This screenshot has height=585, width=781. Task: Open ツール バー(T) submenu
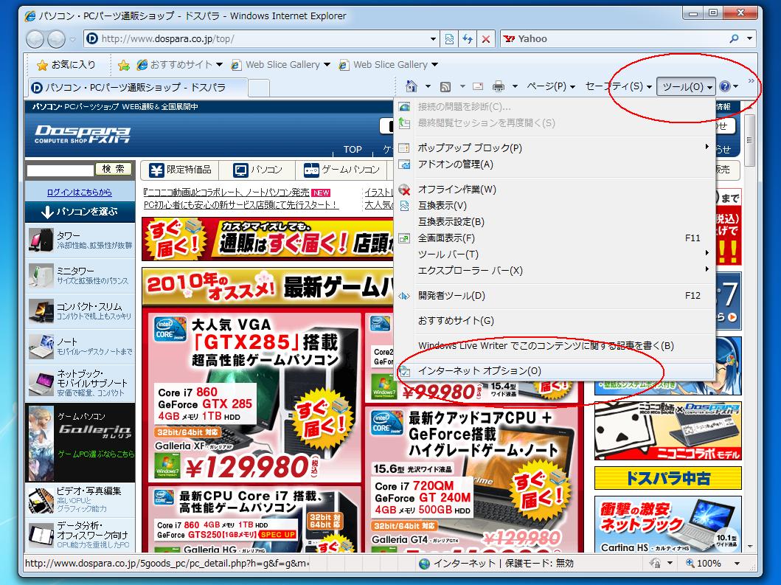(x=555, y=255)
